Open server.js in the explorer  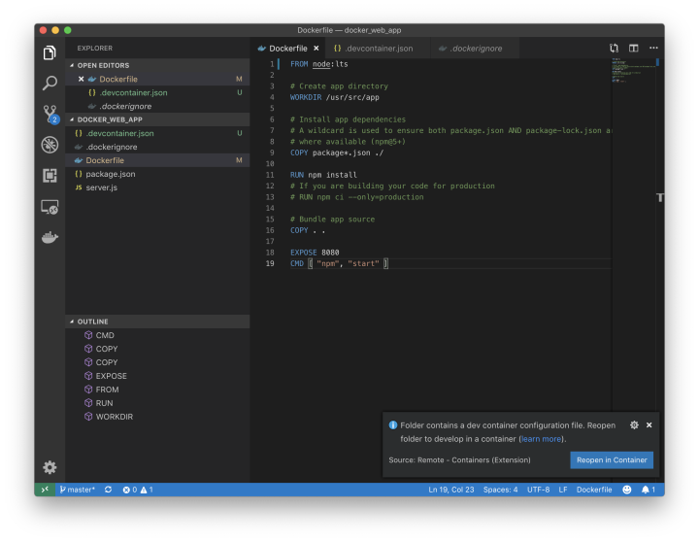pyautogui.click(x=101, y=187)
